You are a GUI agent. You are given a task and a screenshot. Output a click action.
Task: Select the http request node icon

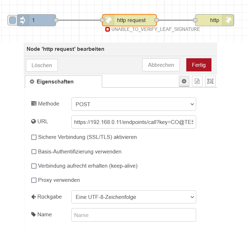point(109,20)
